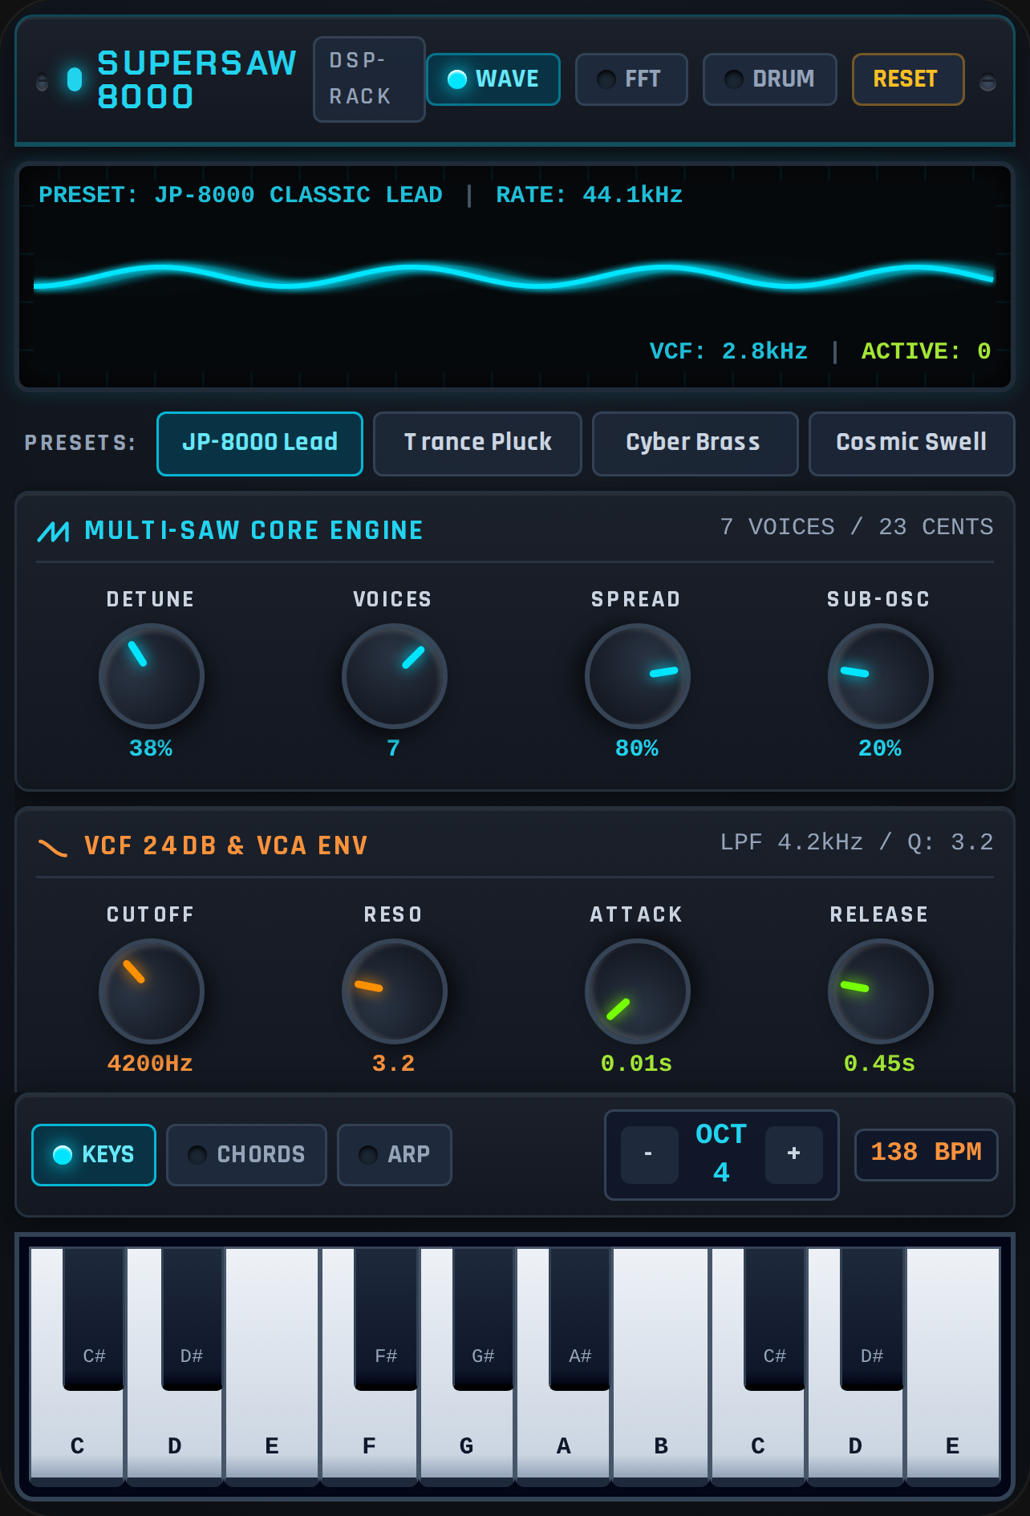Switch display to WAVE mode
Image resolution: width=1030 pixels, height=1516 pixels.
[x=493, y=79]
